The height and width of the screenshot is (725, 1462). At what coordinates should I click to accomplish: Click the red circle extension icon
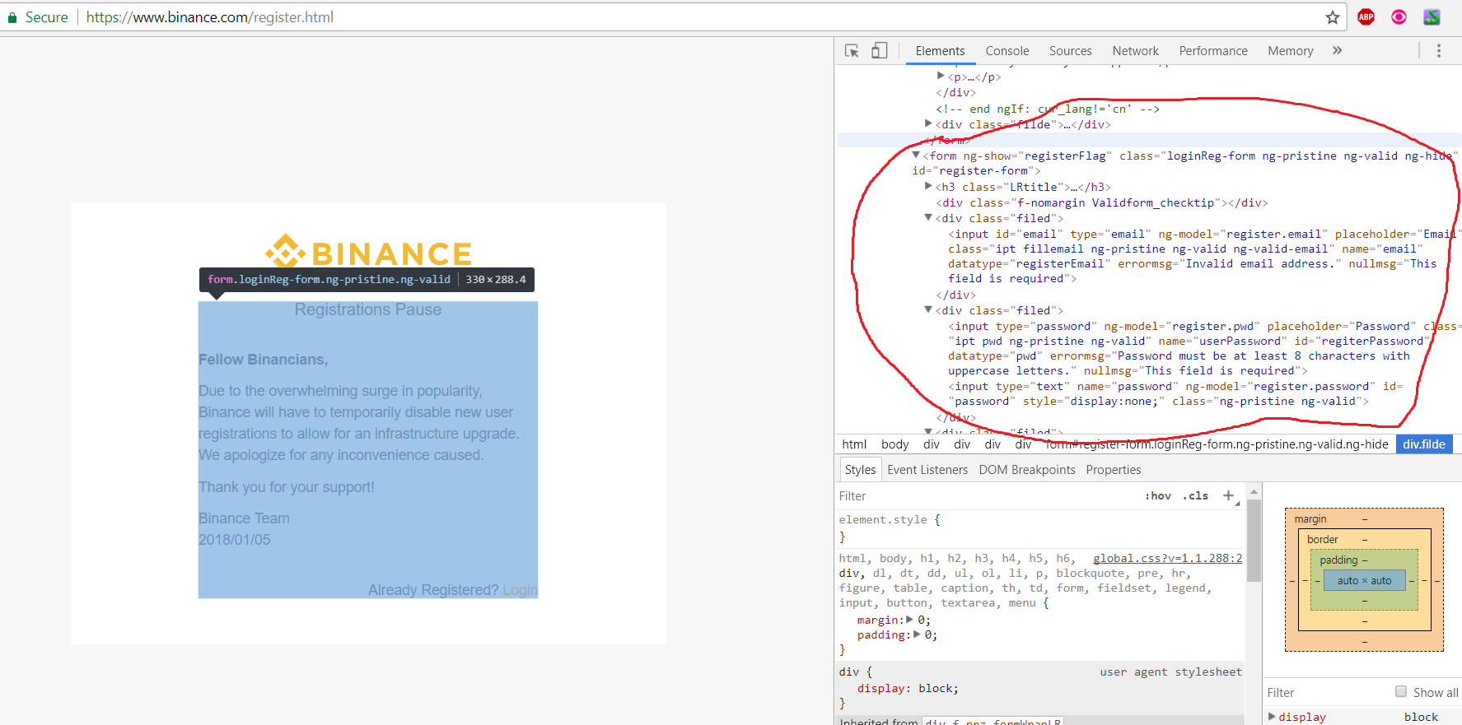pos(1399,17)
